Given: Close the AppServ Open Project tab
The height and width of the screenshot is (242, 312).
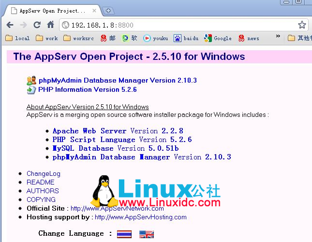Looking at the screenshot, I should point(94,11).
